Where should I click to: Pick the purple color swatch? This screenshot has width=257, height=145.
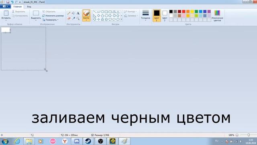coord(209,12)
